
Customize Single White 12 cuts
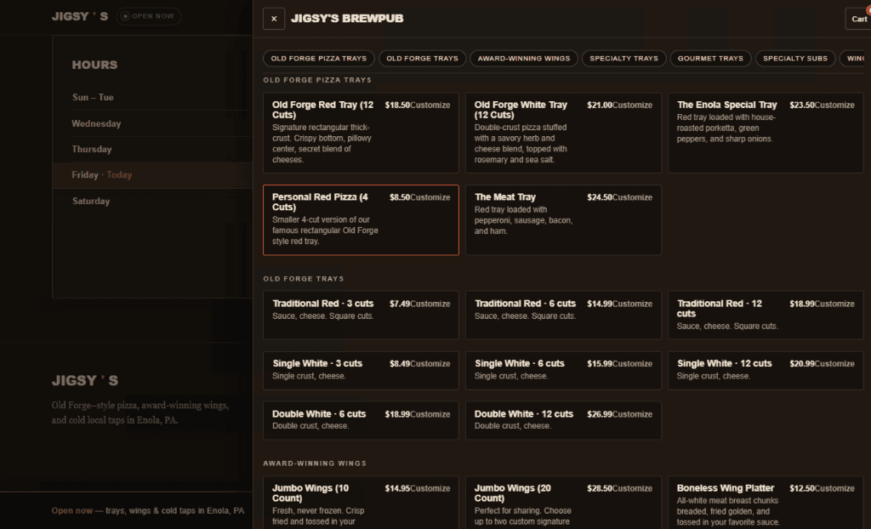click(834, 364)
